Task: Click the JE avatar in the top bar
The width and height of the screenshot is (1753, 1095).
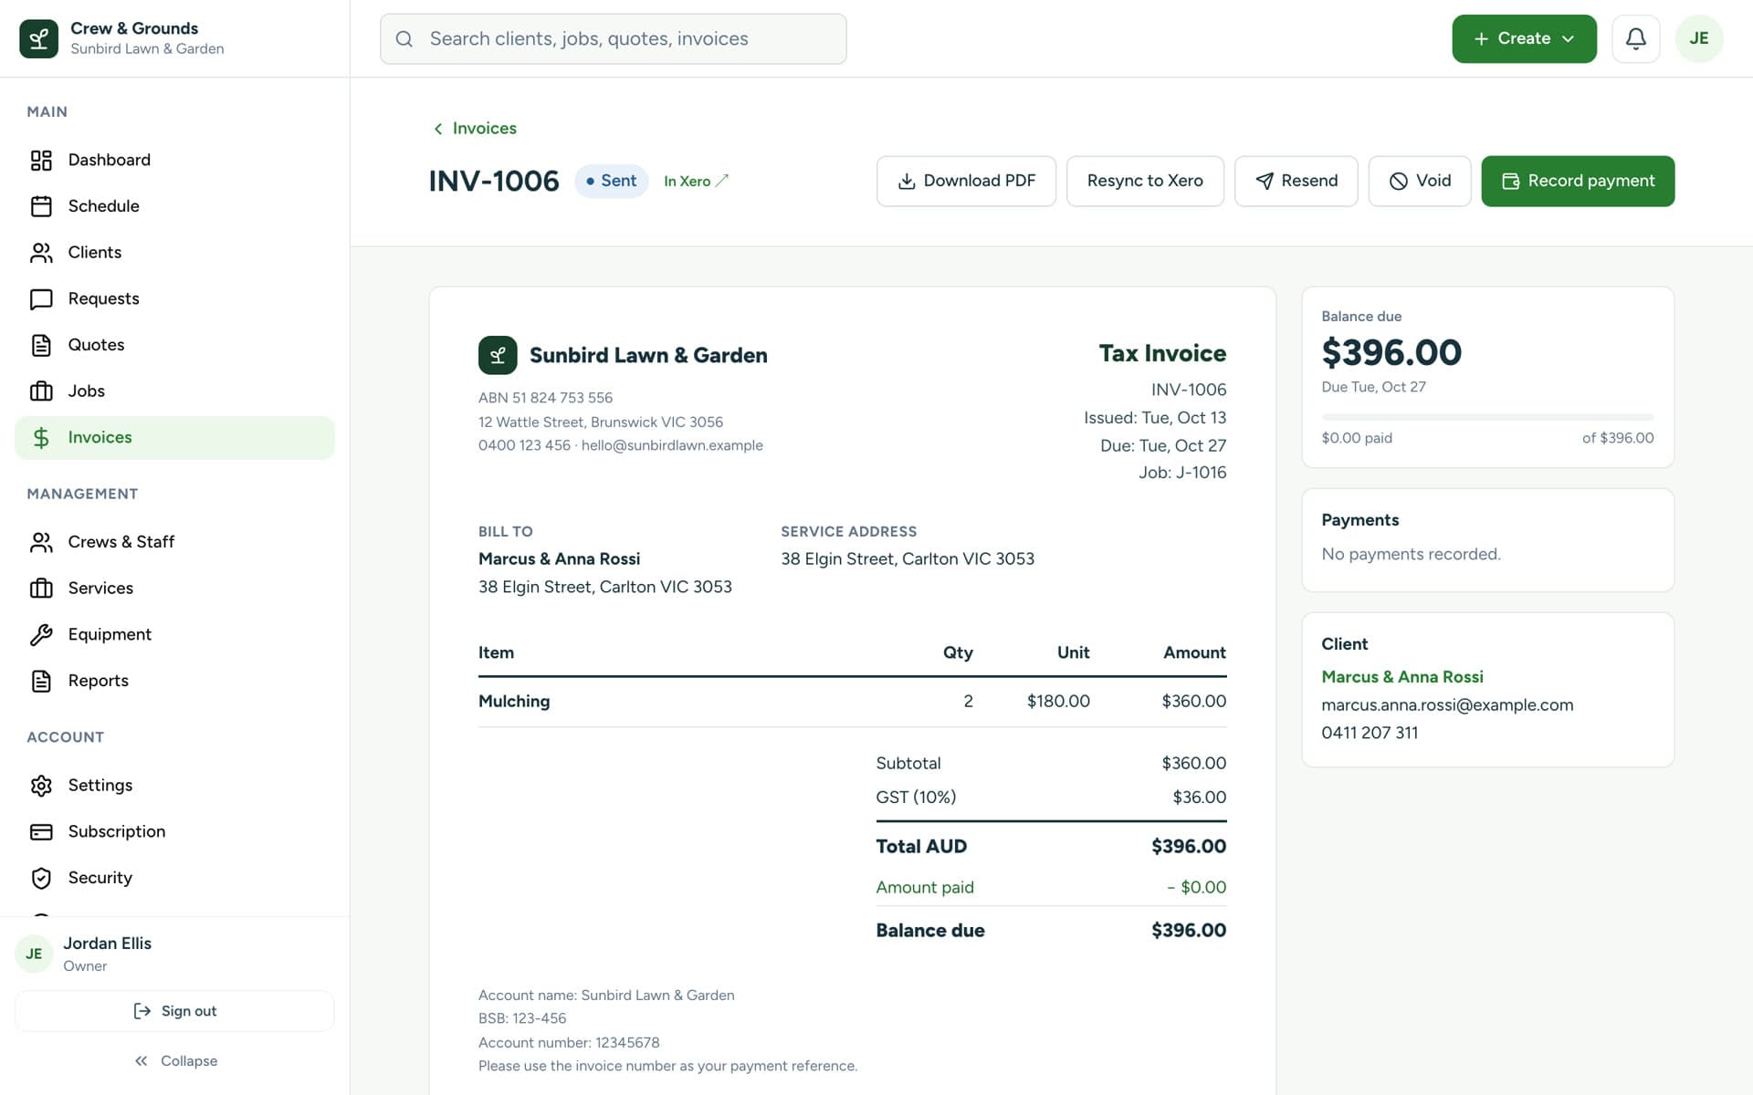Action: [1698, 38]
